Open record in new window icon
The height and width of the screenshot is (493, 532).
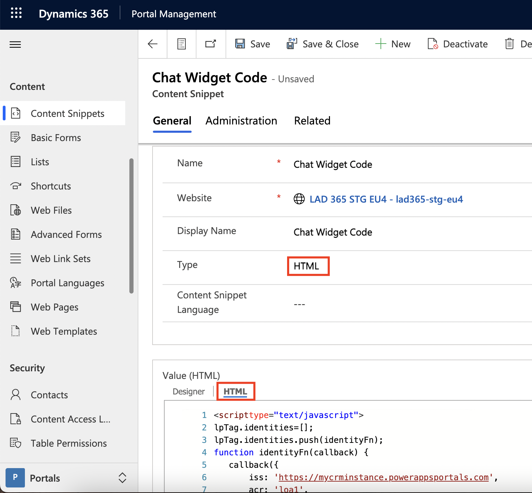pyautogui.click(x=211, y=44)
